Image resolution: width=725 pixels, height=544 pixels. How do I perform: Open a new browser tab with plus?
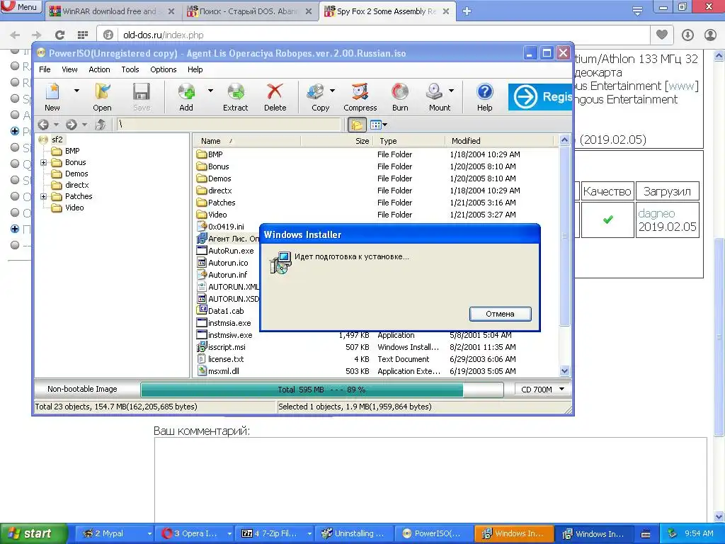[467, 11]
